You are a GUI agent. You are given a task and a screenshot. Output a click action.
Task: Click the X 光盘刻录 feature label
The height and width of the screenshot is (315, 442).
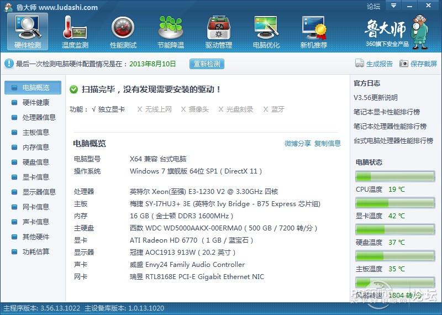coord(236,109)
